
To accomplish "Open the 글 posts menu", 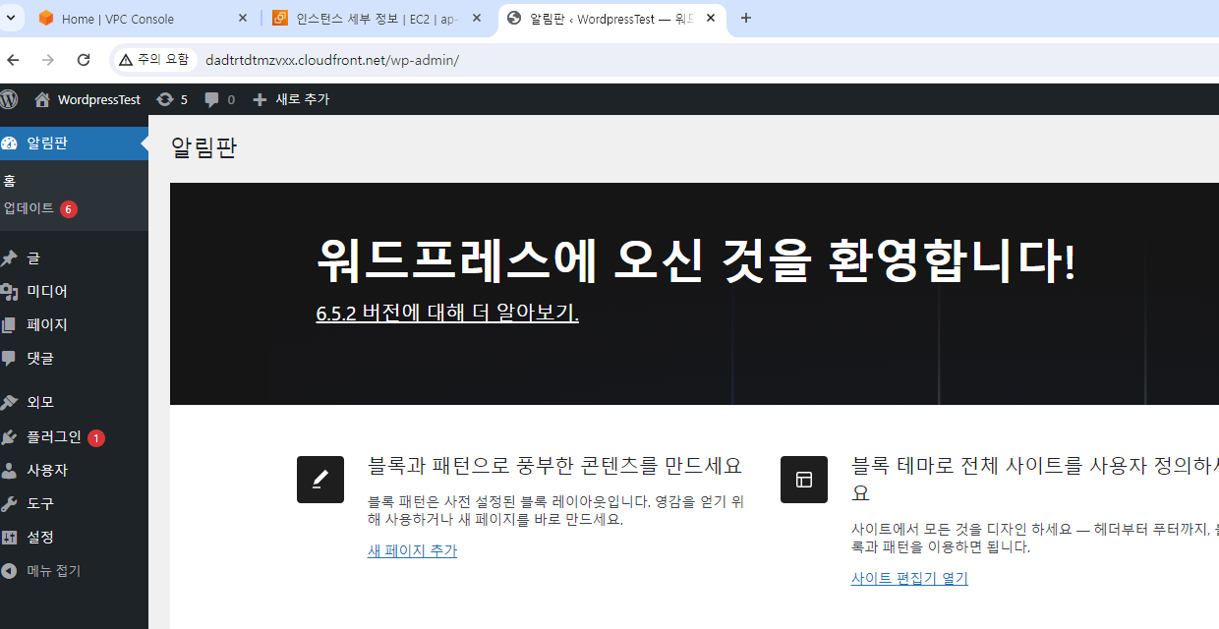I will pos(33,258).
